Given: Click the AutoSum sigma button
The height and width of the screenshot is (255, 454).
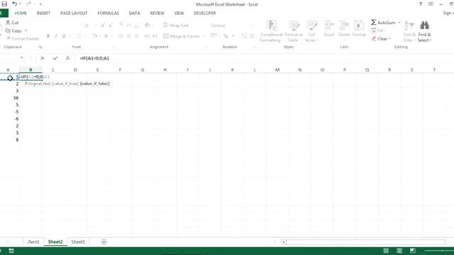Looking at the screenshot, I should (x=383, y=23).
